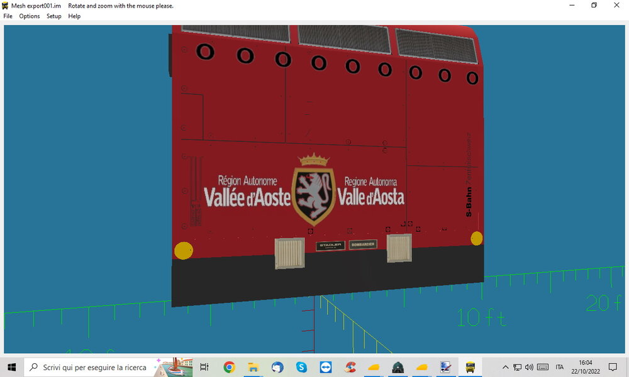Click the search highlight illustration in taskbar
629x377 pixels.
point(174,367)
